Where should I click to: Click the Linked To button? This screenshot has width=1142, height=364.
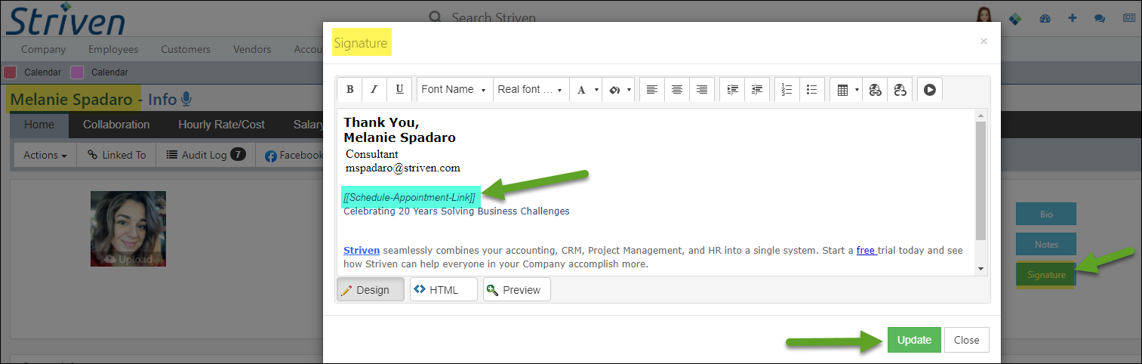click(116, 155)
